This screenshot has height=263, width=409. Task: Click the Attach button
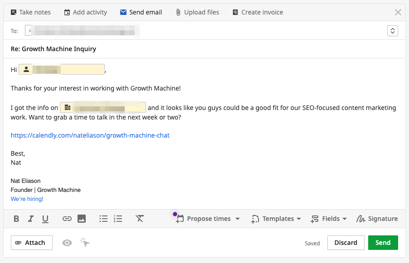[32, 243]
